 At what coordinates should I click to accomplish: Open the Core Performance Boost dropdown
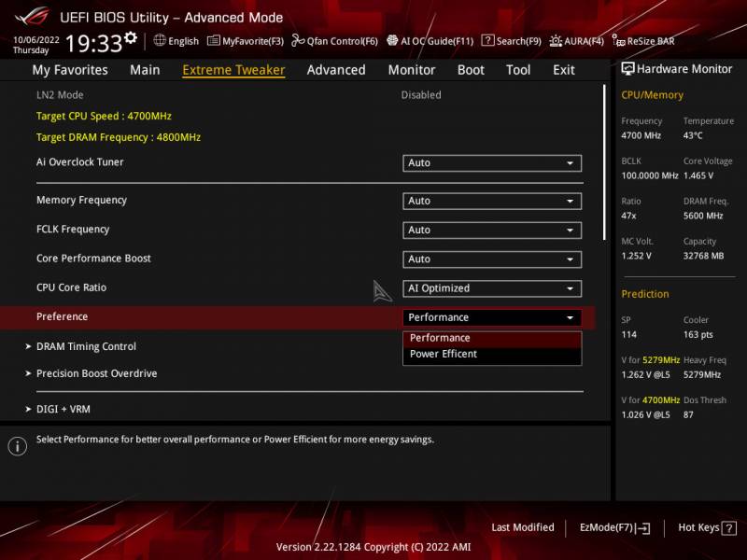pyautogui.click(x=492, y=259)
